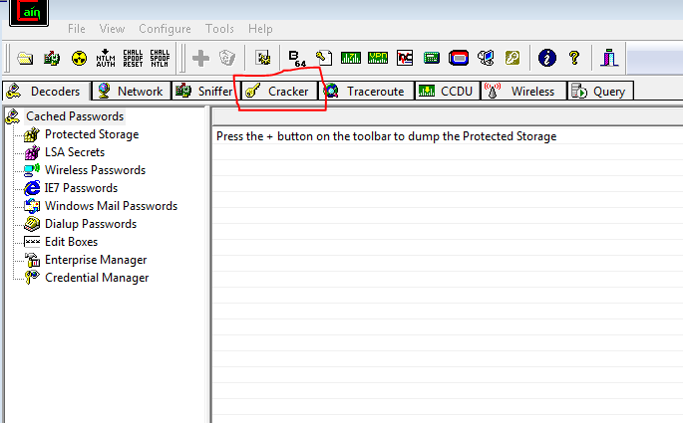Switch to the CCDU tab
The width and height of the screenshot is (683, 423).
448,92
